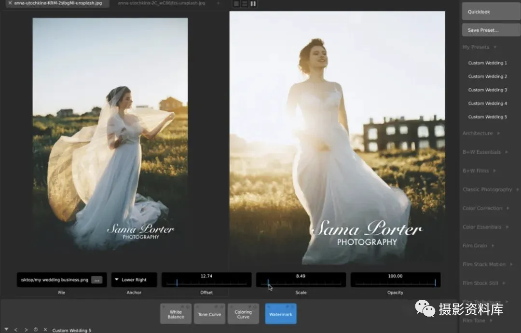Expand the Architecture preset group

(481, 133)
